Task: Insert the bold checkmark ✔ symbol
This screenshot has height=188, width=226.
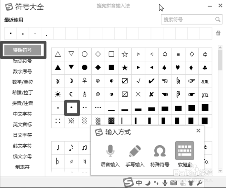Action: pos(151,81)
